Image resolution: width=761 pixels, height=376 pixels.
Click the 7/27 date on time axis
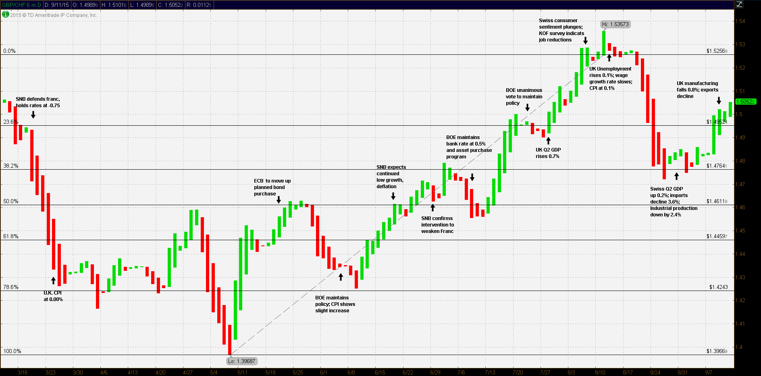coord(545,372)
